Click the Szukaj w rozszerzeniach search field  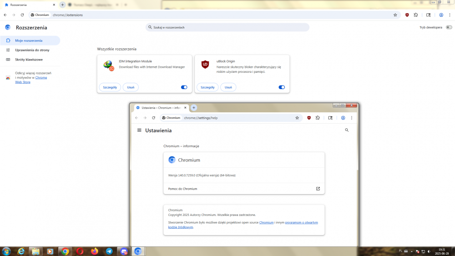click(x=227, y=28)
